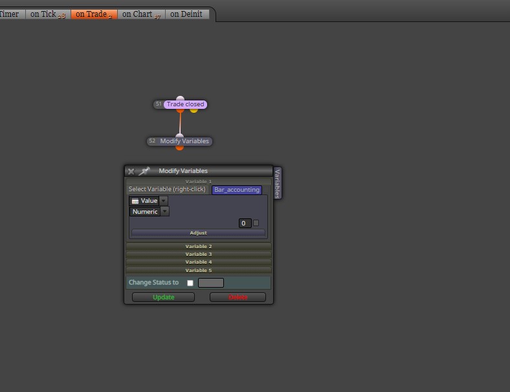Pin the Modify Variables panel

(x=144, y=171)
